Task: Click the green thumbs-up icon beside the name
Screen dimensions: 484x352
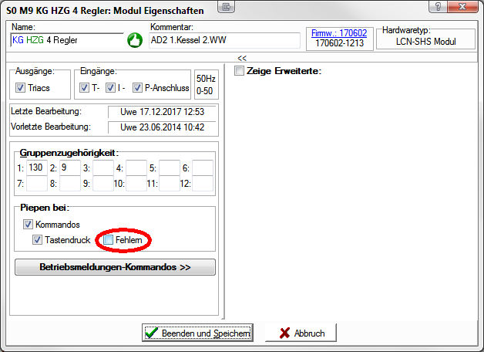Action: tap(134, 40)
